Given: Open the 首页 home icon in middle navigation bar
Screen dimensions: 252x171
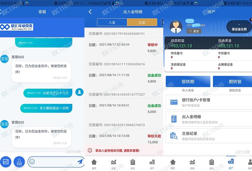Looking at the screenshot, I should pyautogui.click(x=94, y=164).
